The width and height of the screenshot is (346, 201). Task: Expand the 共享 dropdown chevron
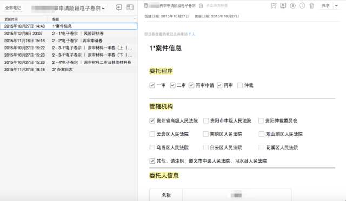coord(336,6)
